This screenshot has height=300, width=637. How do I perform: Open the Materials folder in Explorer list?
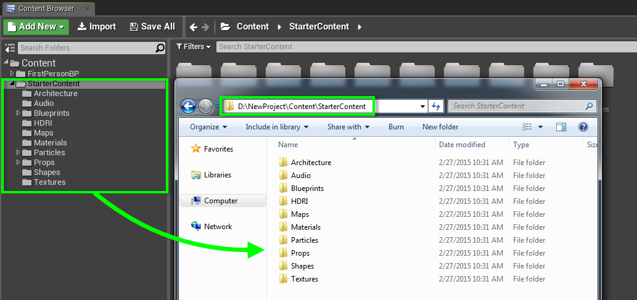click(305, 227)
